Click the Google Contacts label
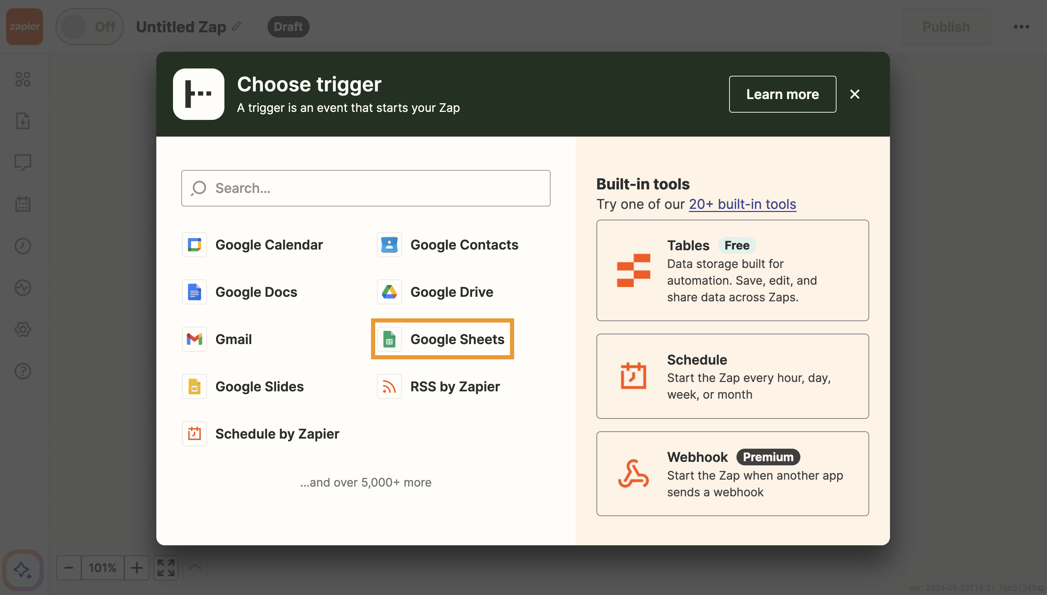This screenshot has height=595, width=1047. (x=464, y=245)
